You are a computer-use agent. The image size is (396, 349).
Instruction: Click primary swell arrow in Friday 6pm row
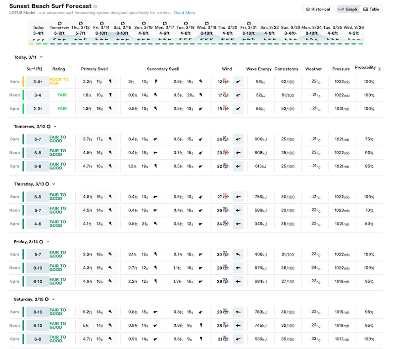pos(110,281)
